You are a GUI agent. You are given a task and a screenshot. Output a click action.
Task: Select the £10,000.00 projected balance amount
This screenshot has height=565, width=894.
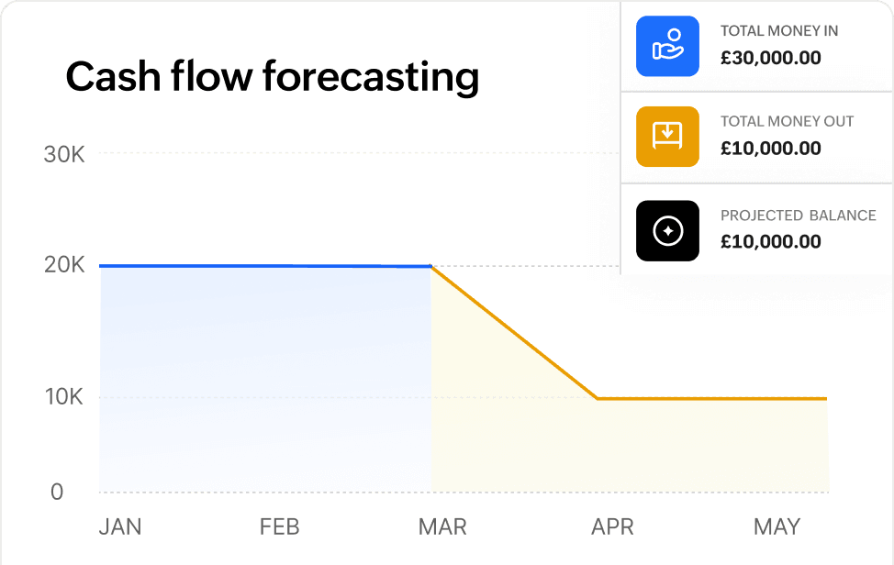[771, 242]
